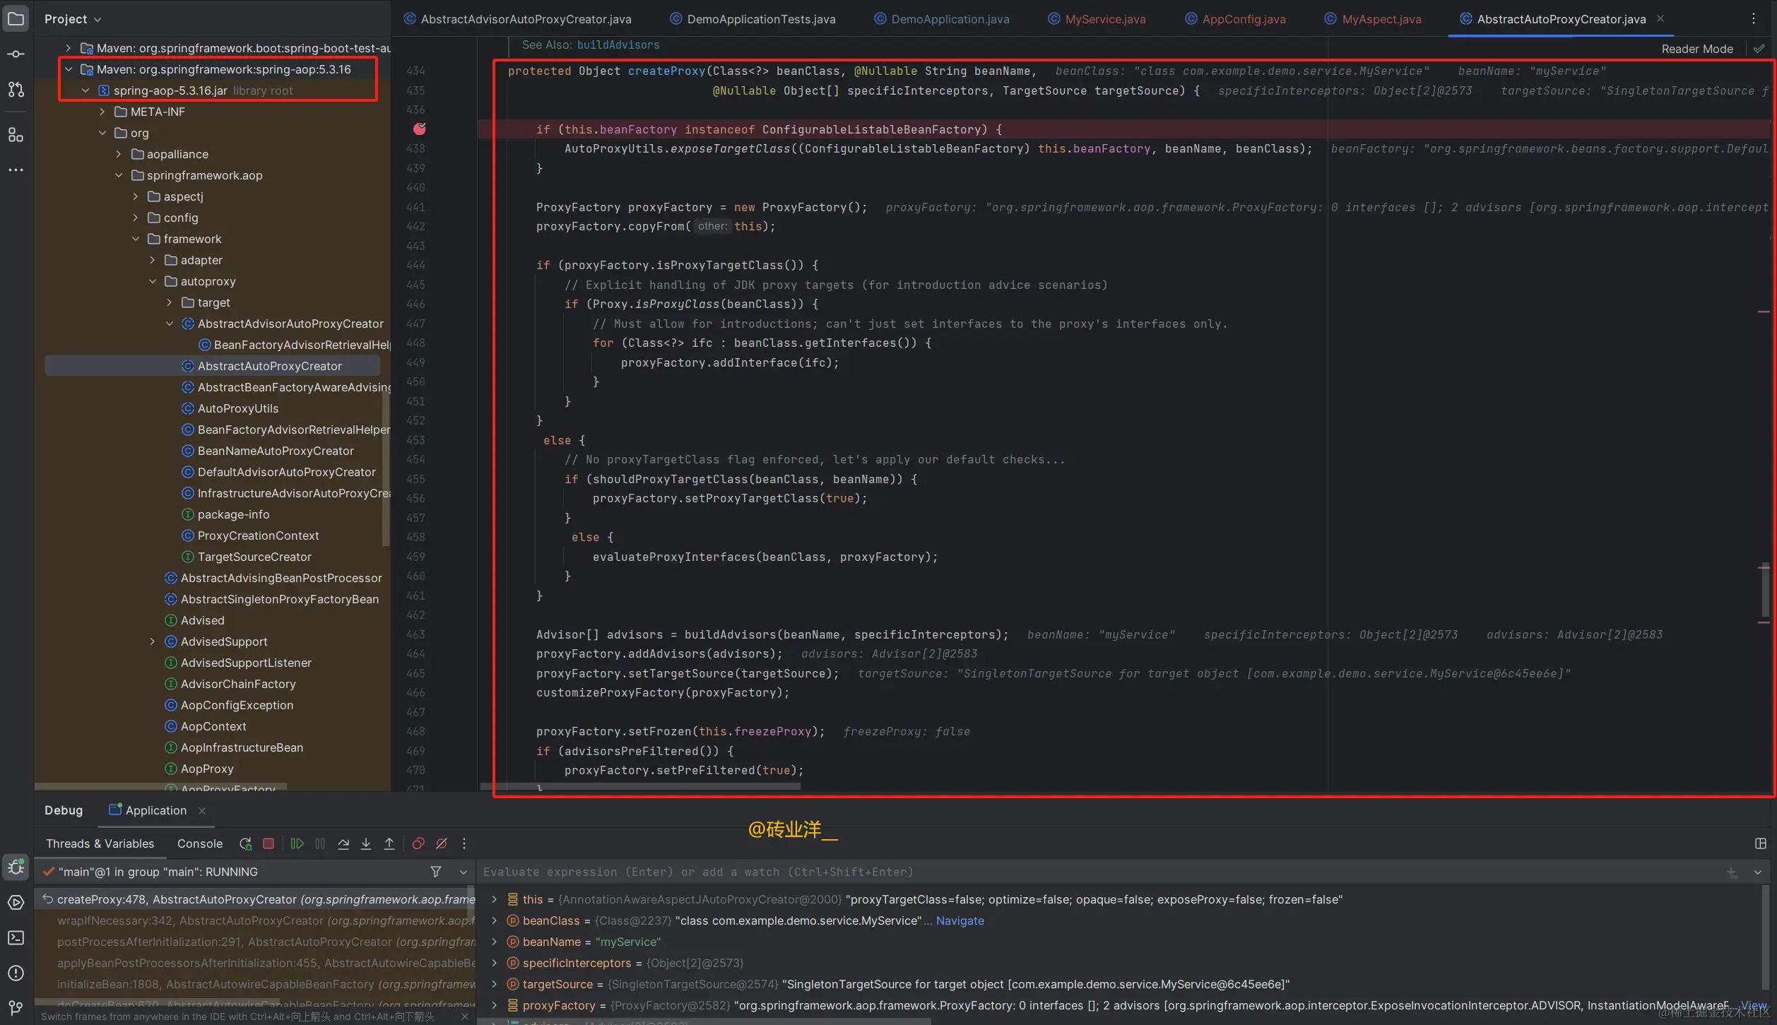1777x1025 pixels.
Task: Collapse Maven spring-aop:5.3.16 library node
Action: click(69, 69)
